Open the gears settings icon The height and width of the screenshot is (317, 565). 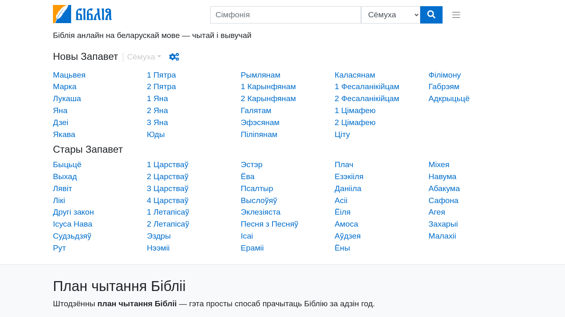(174, 57)
